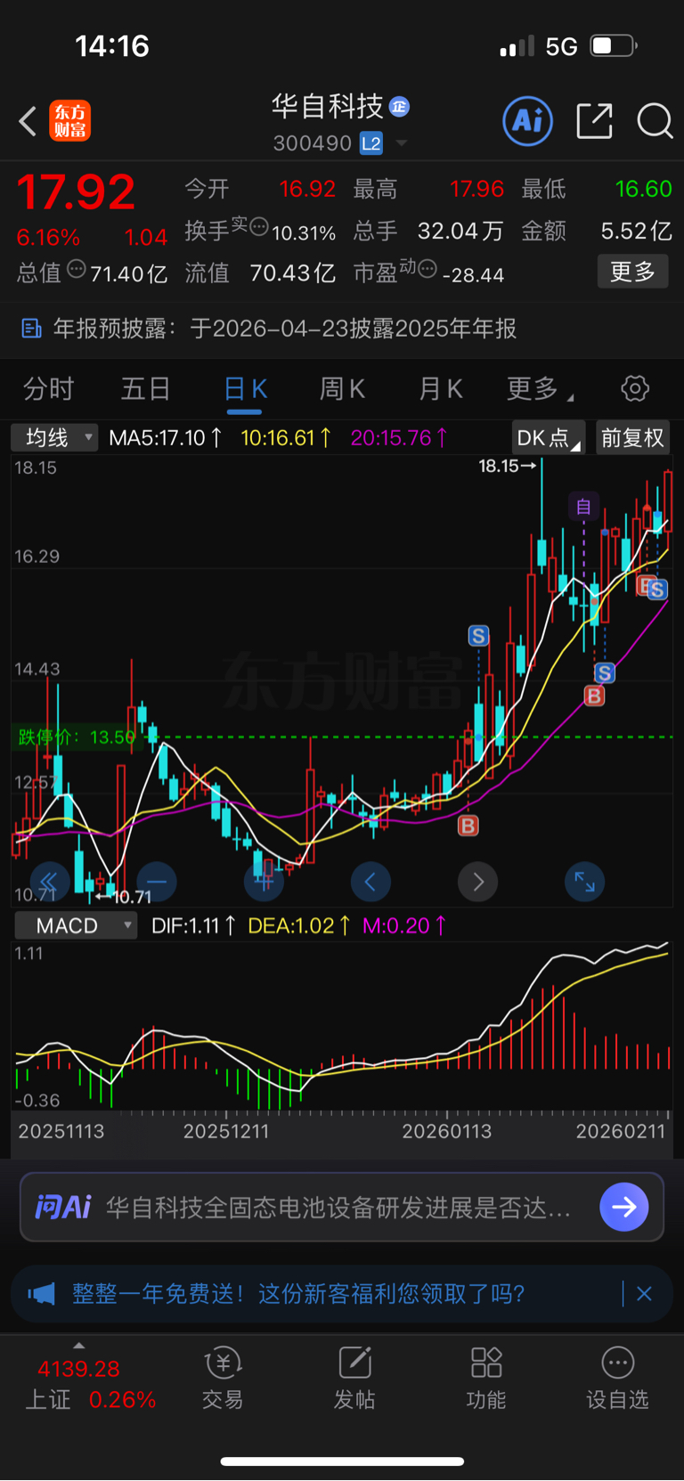Tap the magenta 20:15.76 value

[399, 437]
